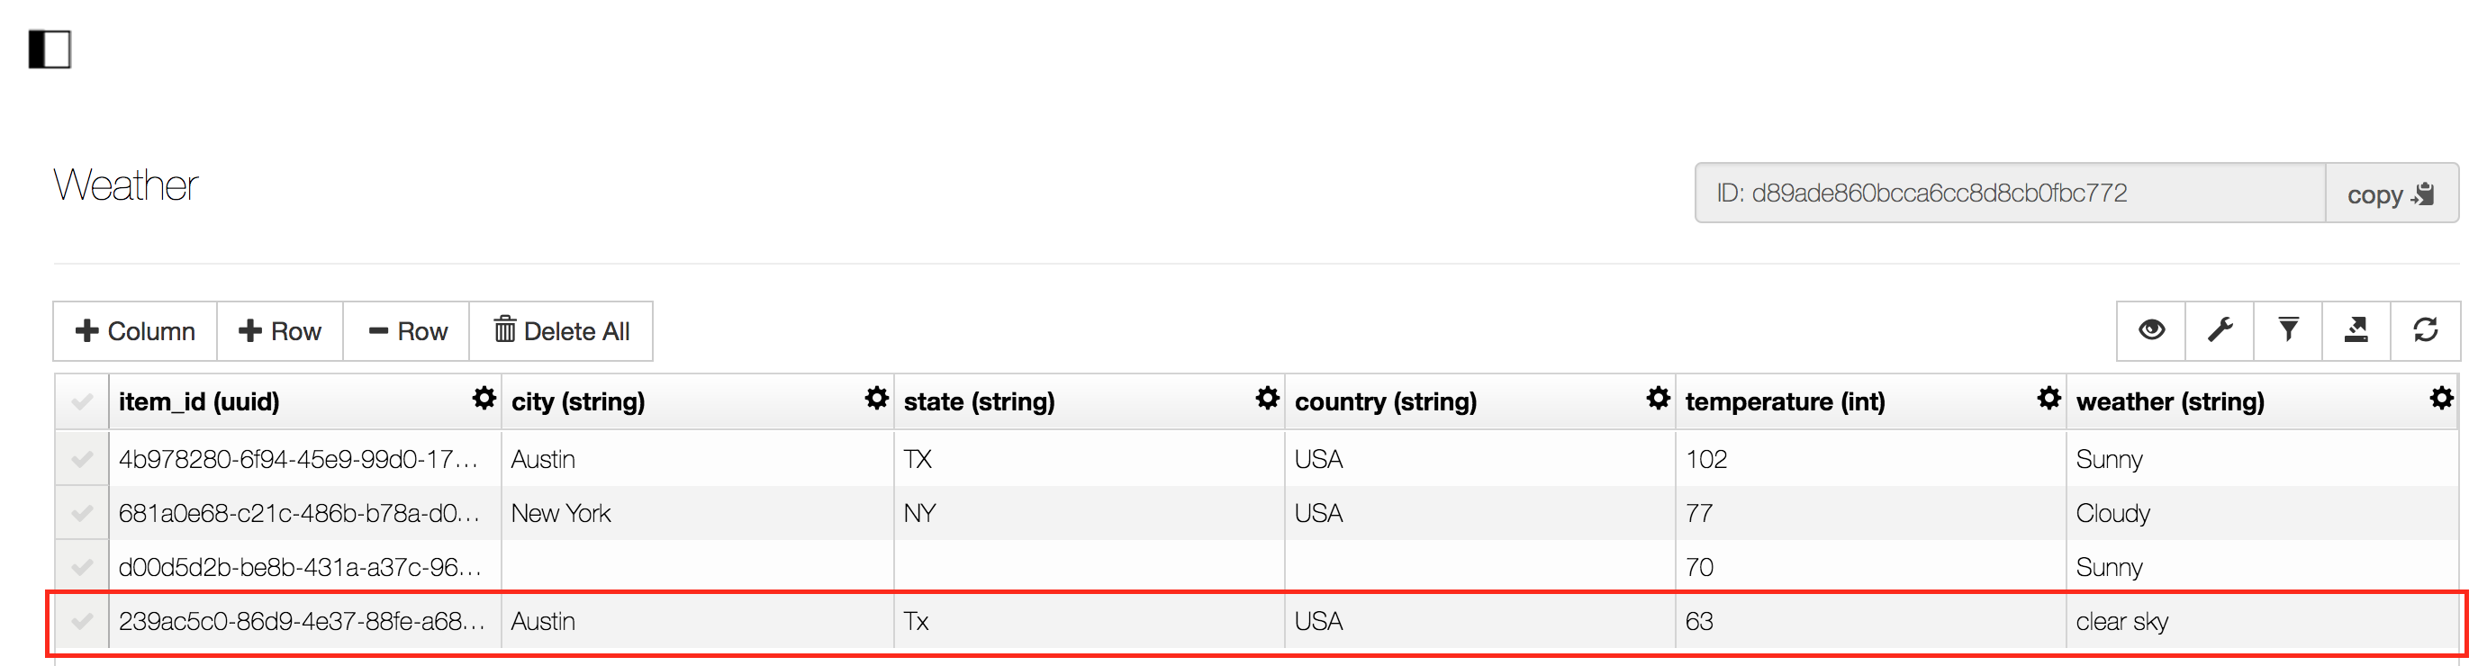Open the wrench settings tool
This screenshot has width=2478, height=666.
[2220, 330]
